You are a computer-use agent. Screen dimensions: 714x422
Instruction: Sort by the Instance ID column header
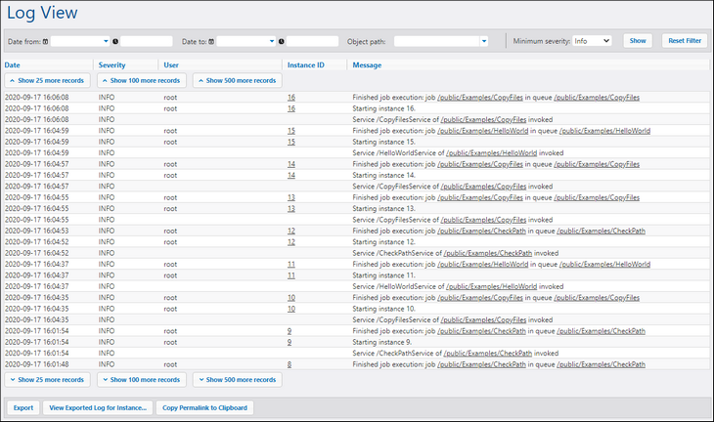tap(305, 65)
